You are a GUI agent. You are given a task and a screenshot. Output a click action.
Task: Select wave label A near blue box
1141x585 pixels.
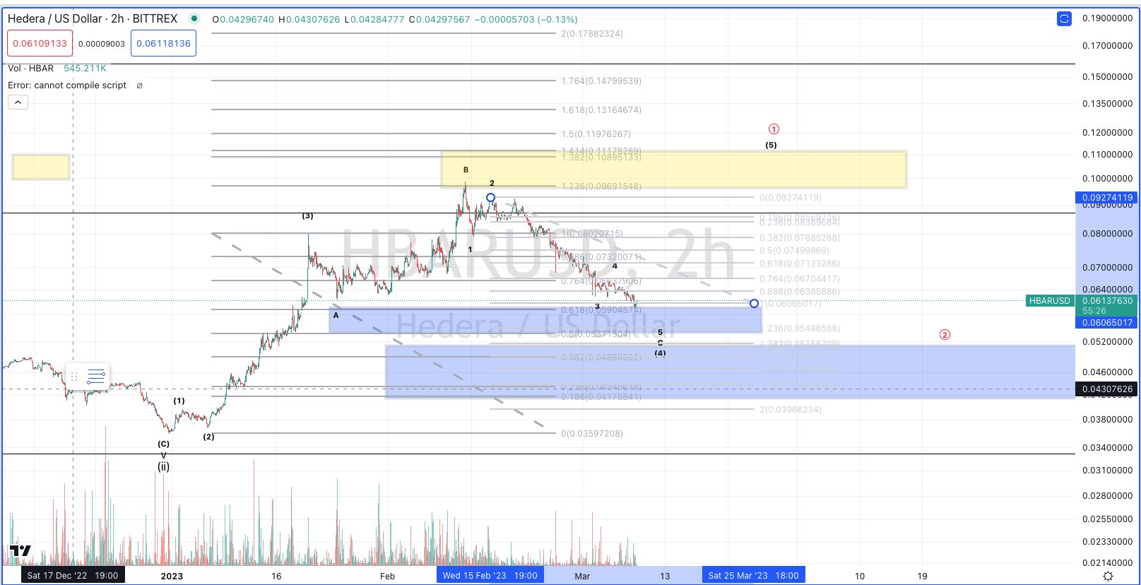coord(336,315)
